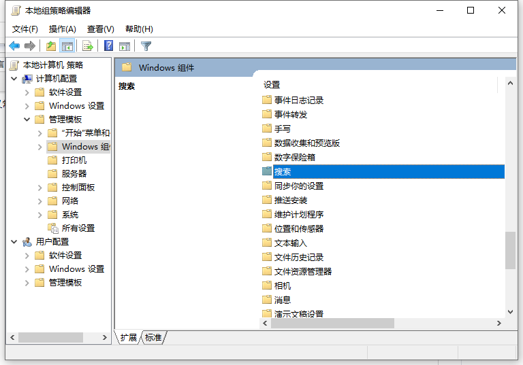Viewport: 523px width, 365px height.
Task: Select 所有设置 in the left tree
Action: tap(78, 228)
